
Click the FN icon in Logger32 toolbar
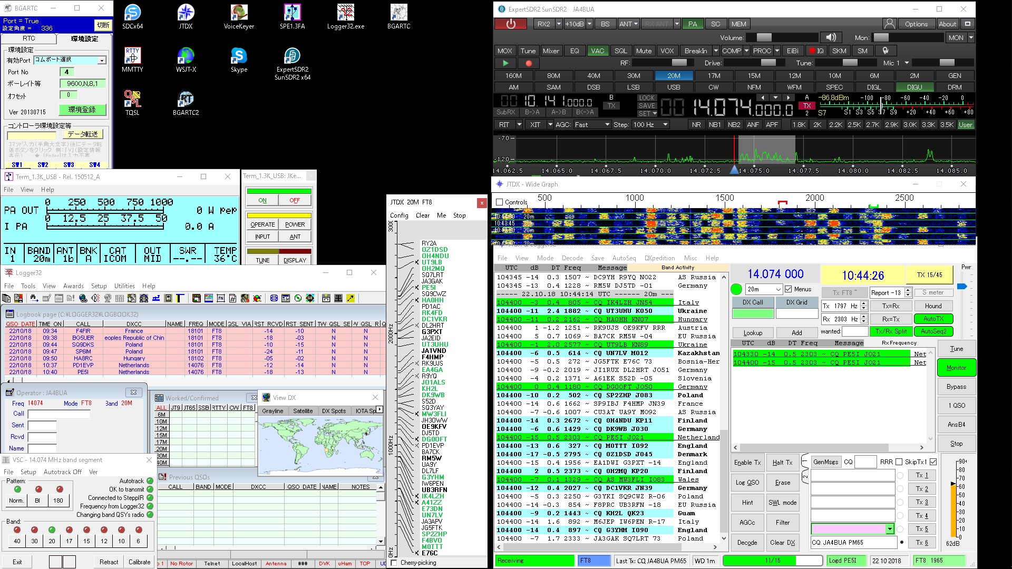220,298
